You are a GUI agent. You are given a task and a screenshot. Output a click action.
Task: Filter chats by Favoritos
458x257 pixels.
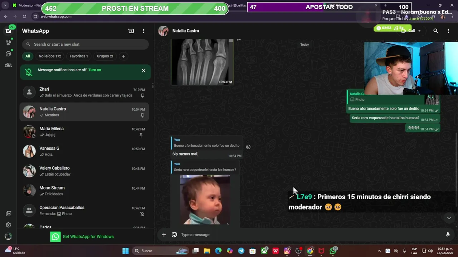pyautogui.click(x=79, y=56)
